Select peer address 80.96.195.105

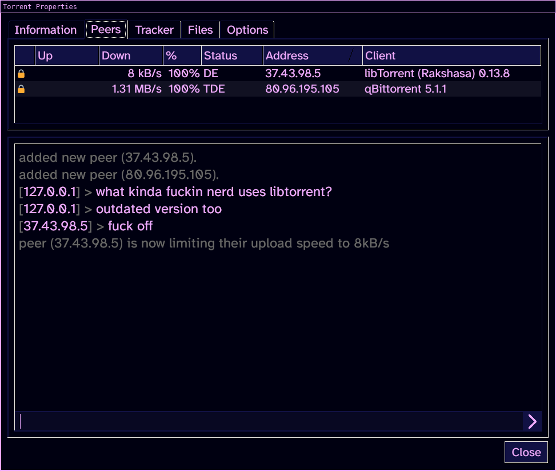coord(302,89)
